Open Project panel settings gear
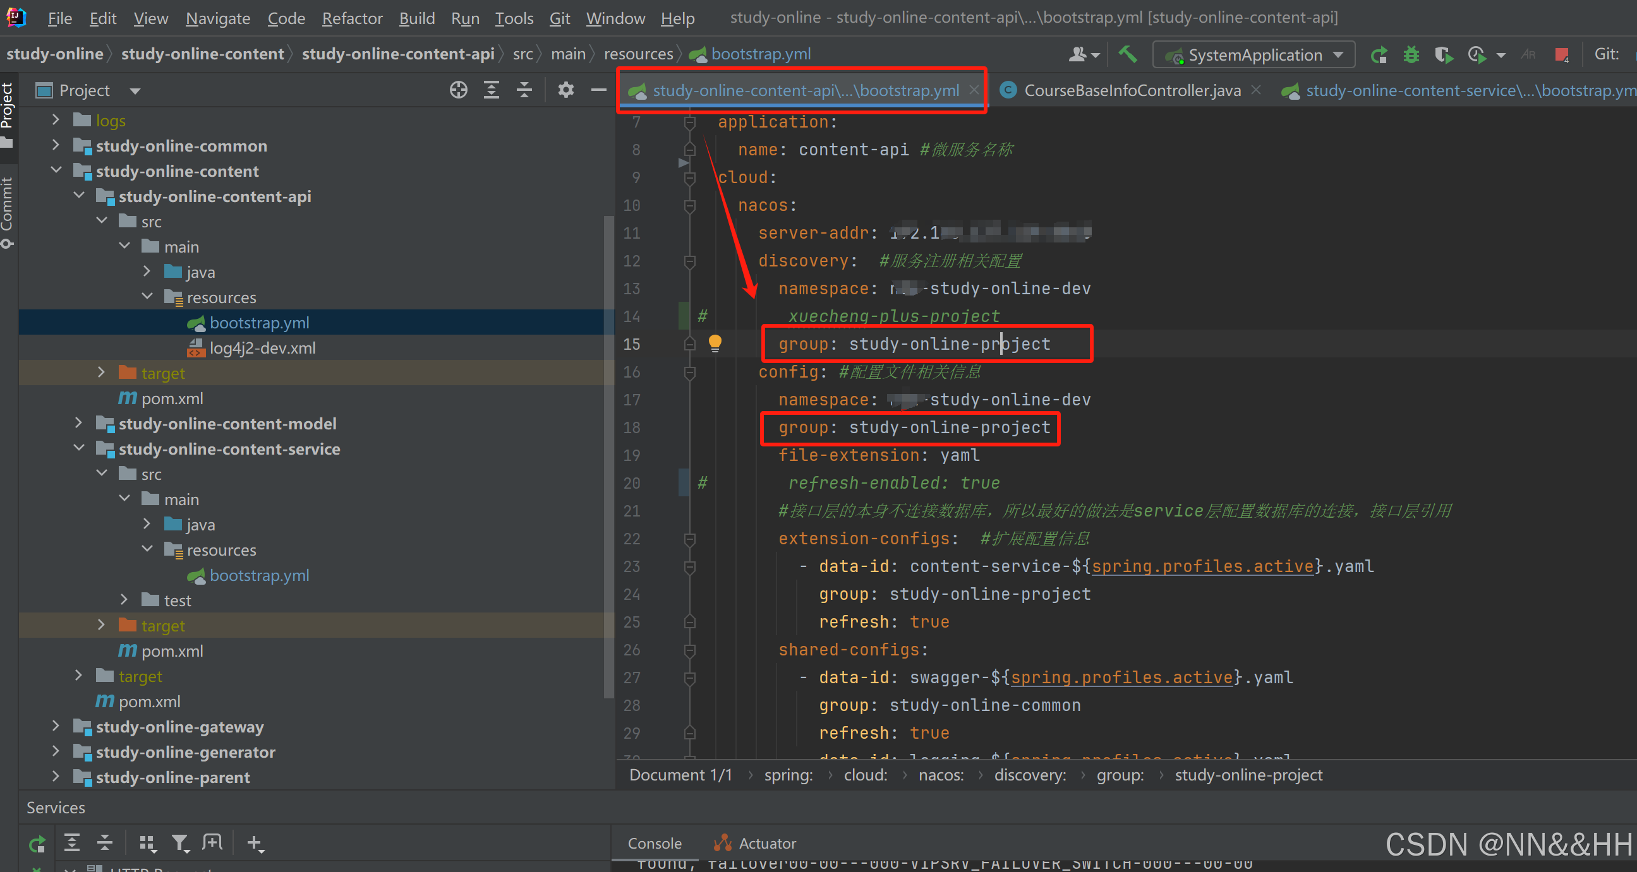Viewport: 1637px width, 872px height. point(565,90)
